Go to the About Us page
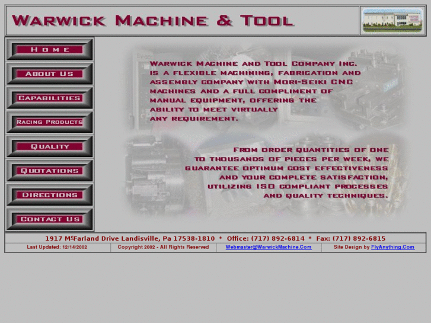The height and width of the screenshot is (323, 431). pos(49,73)
